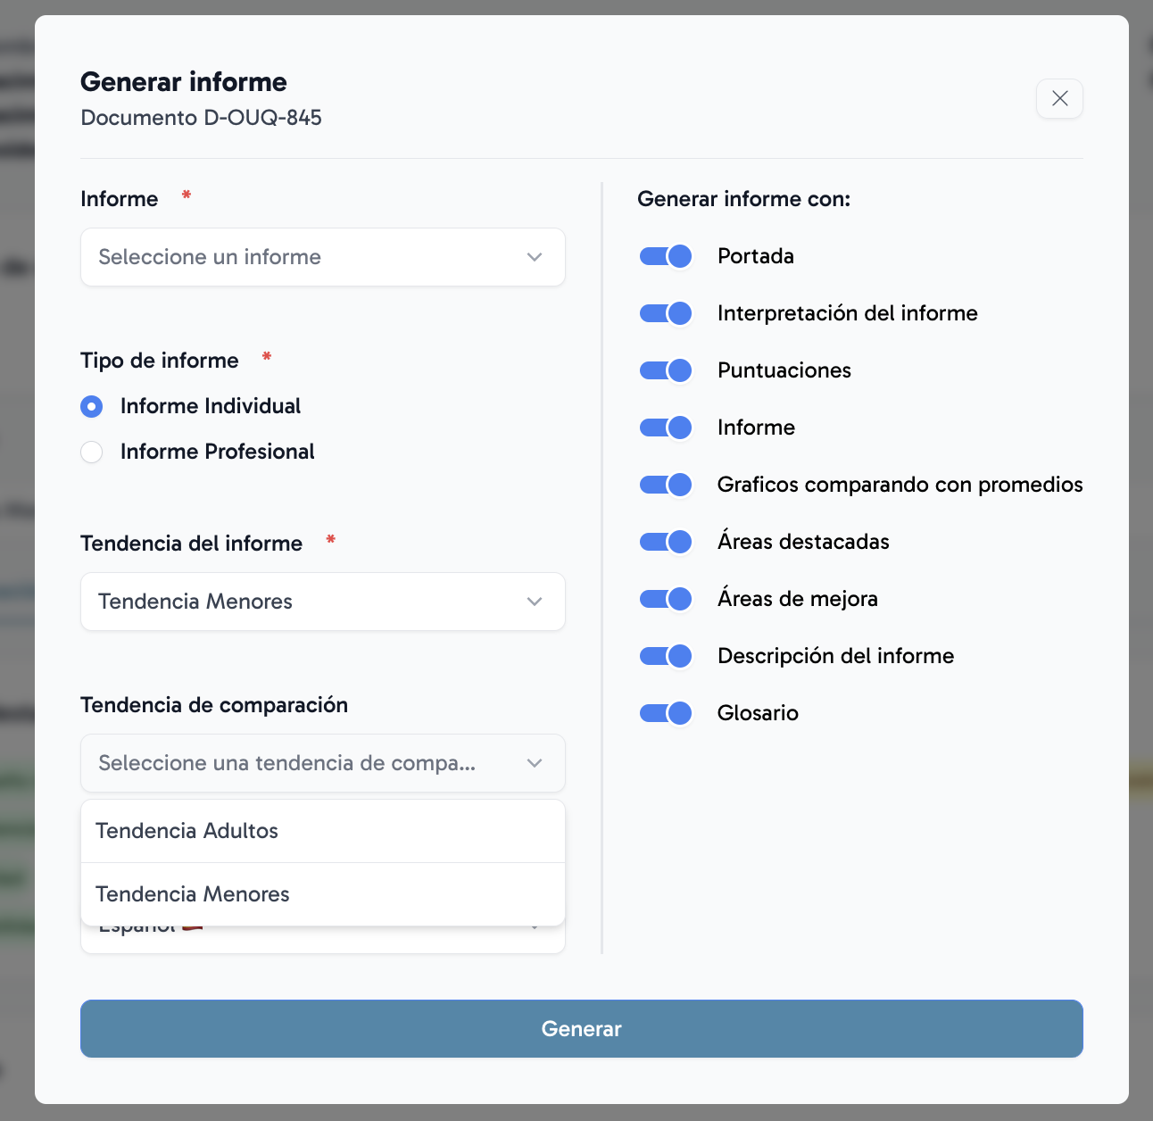Expand the Tendencia del informe dropdown
This screenshot has height=1121, width=1153.
click(322, 602)
